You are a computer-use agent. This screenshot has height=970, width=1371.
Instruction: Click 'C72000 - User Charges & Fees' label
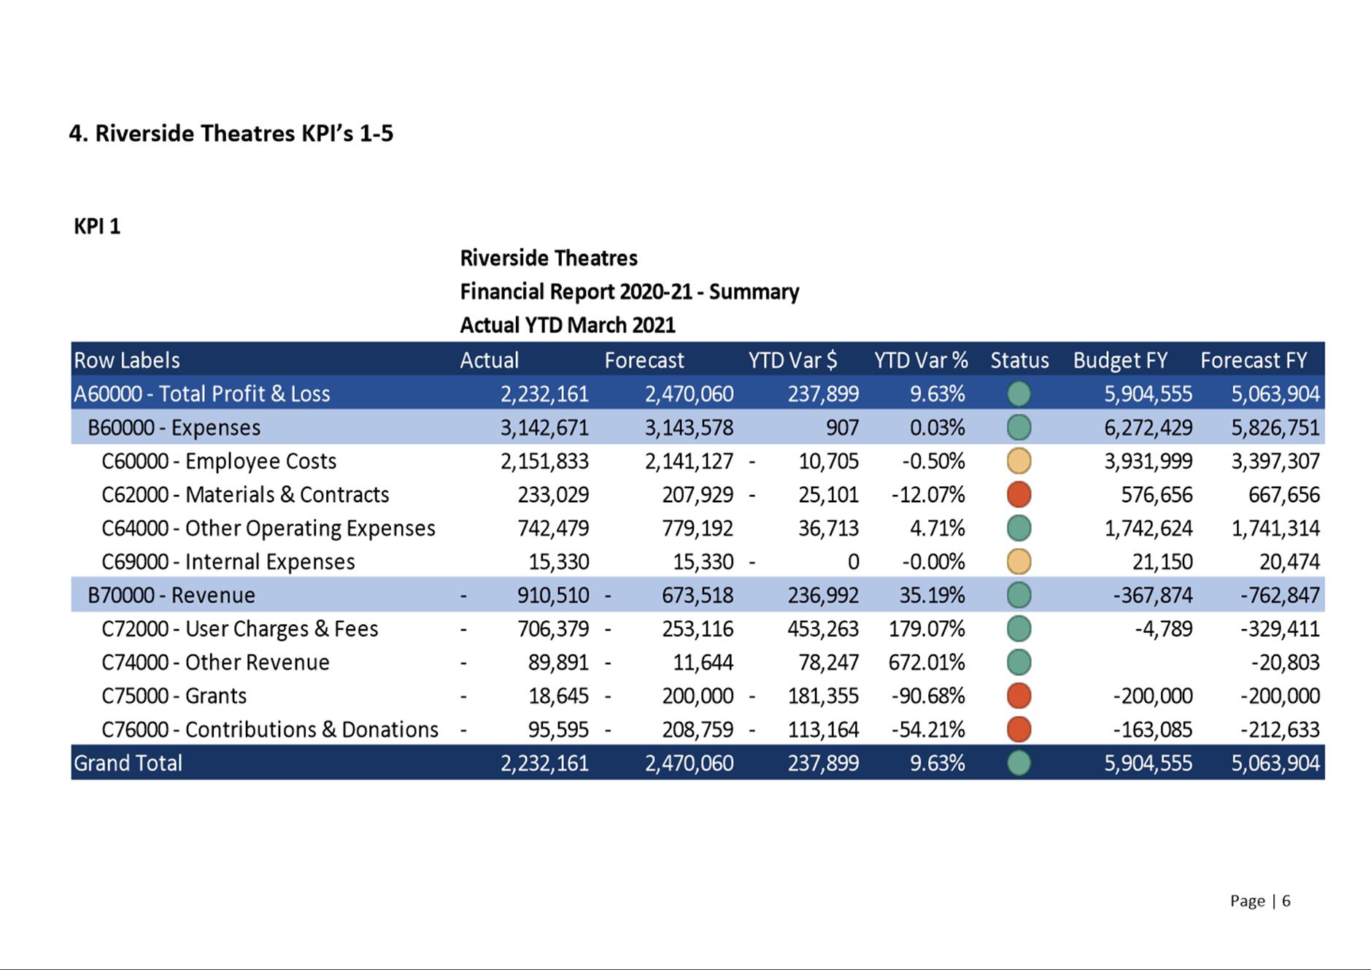coord(240,629)
